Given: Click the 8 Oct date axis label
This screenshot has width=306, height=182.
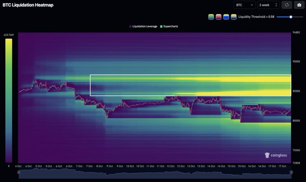Looking at the screenshot, I should pyautogui.click(x=99, y=166).
